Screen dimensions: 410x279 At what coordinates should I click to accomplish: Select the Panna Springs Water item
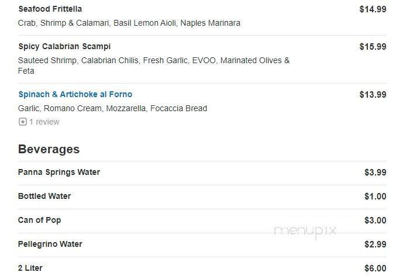click(x=58, y=172)
